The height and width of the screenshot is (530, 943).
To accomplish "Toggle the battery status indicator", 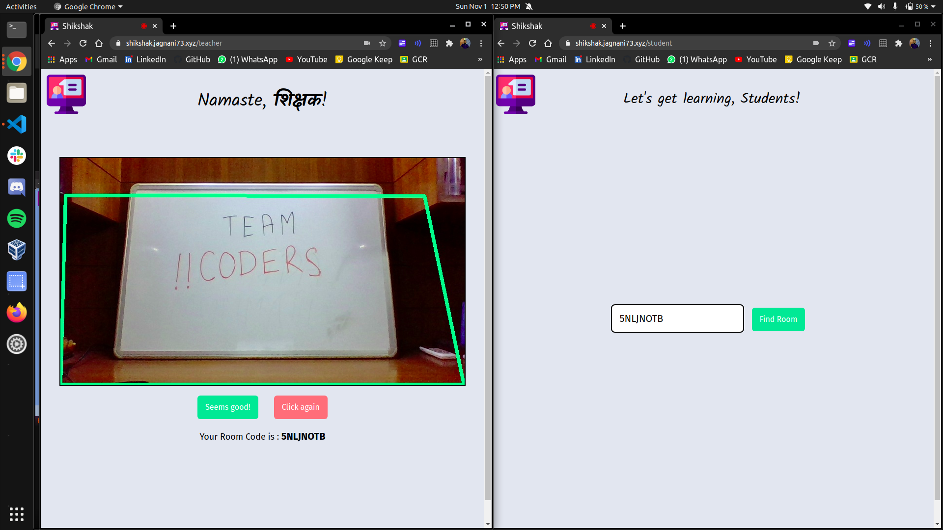I will (919, 6).
